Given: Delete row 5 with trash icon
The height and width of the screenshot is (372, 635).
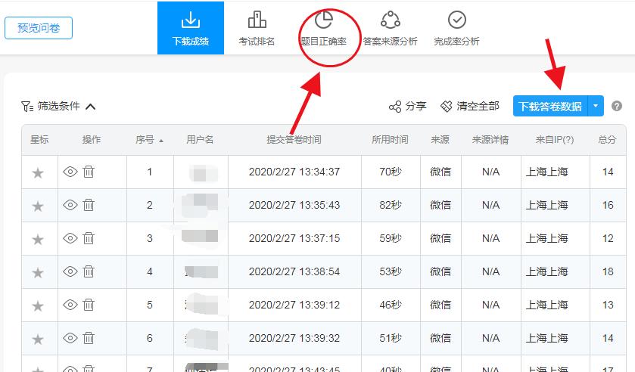Looking at the screenshot, I should click(89, 305).
